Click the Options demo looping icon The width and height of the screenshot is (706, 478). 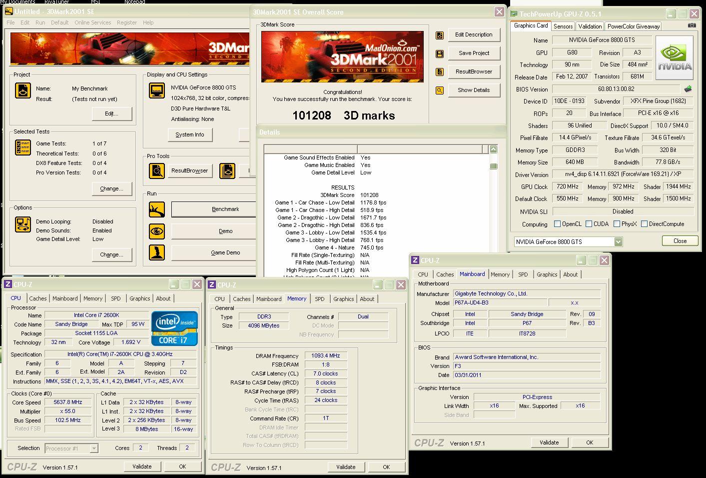[23, 224]
